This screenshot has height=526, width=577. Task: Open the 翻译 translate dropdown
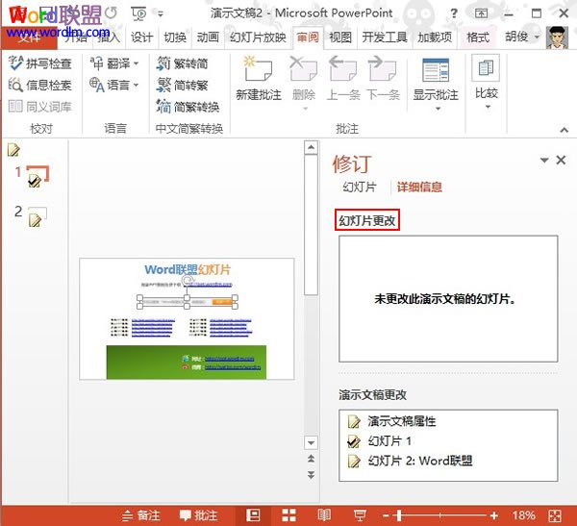(114, 63)
